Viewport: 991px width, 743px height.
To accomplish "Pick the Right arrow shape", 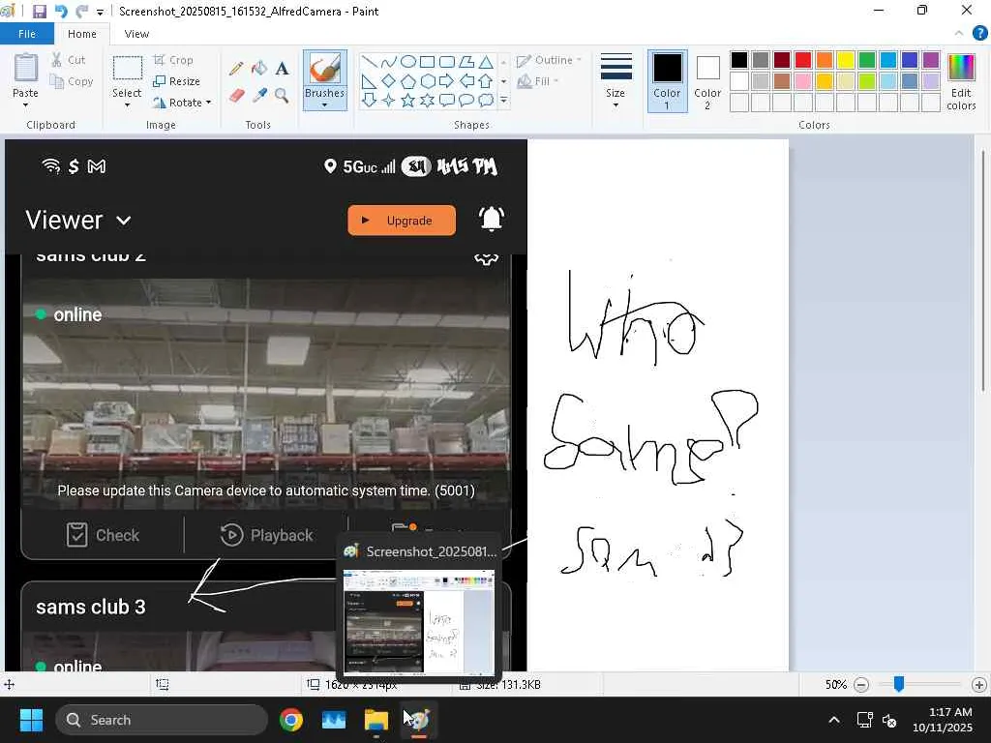I will [447, 81].
